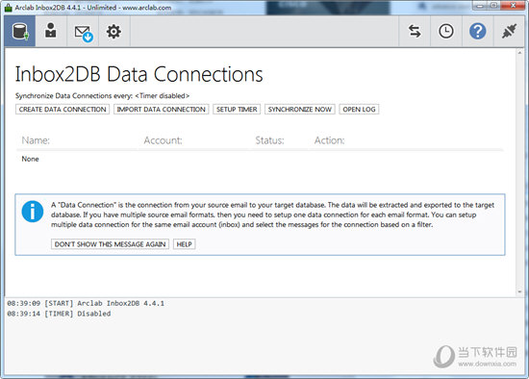Click Open Log button
This screenshot has height=379, width=529.
pos(359,110)
